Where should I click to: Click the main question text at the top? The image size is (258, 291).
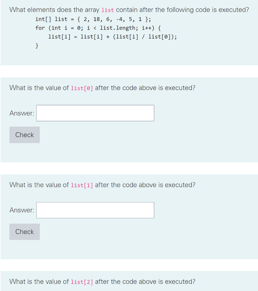pos(129,10)
